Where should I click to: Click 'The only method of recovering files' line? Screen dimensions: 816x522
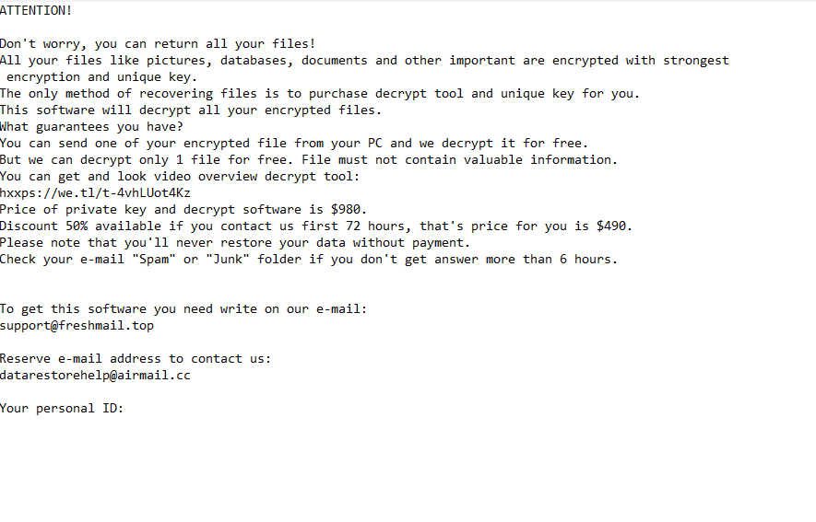320,94
